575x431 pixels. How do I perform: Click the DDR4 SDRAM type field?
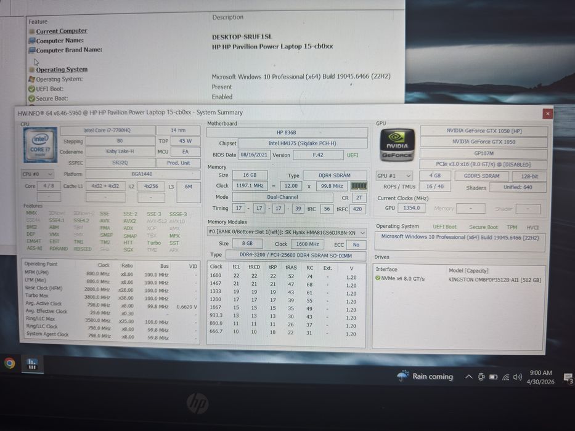tap(335, 175)
